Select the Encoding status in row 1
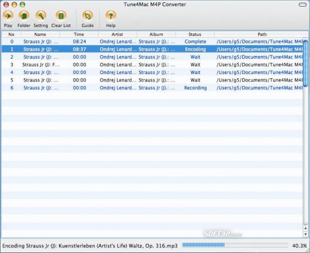310x253 pixels. [x=195, y=49]
